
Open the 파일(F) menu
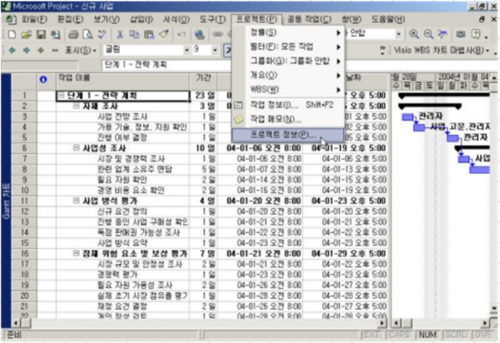tap(34, 19)
